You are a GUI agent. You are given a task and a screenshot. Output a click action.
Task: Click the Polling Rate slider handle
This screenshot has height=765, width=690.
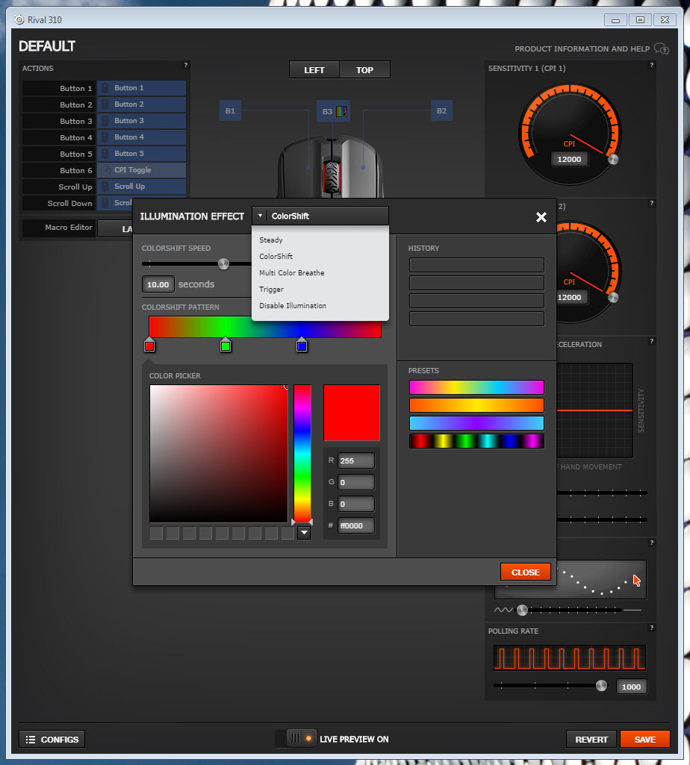pos(602,685)
